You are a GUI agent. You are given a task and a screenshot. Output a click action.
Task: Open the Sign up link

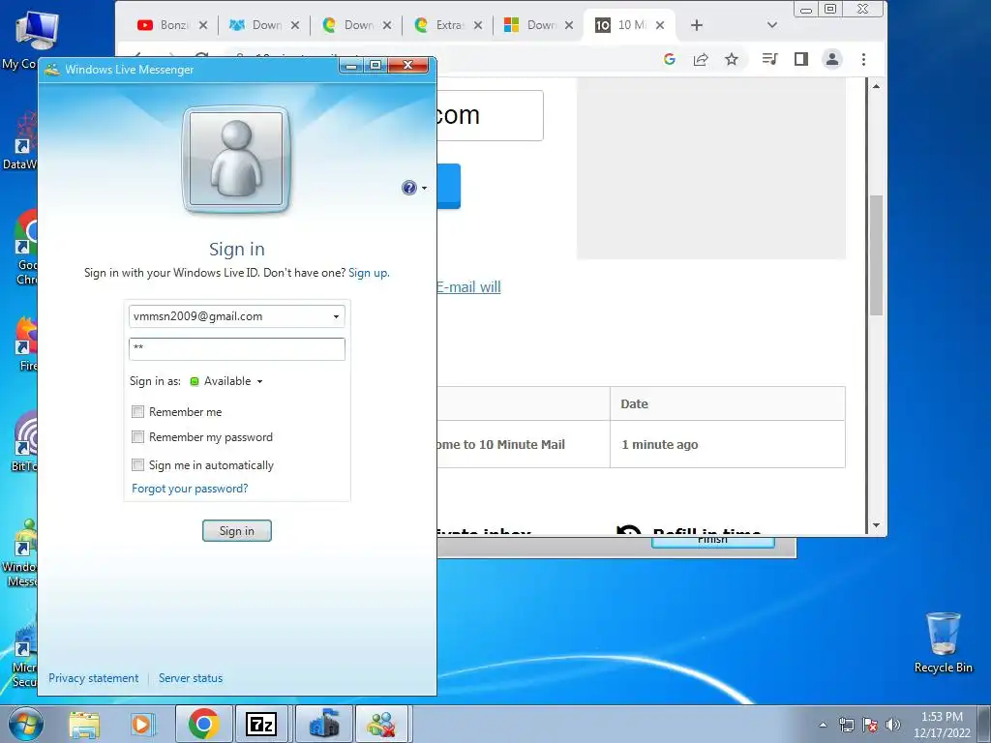coord(369,273)
